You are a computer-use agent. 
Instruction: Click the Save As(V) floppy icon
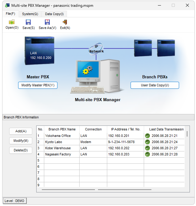[47, 22]
